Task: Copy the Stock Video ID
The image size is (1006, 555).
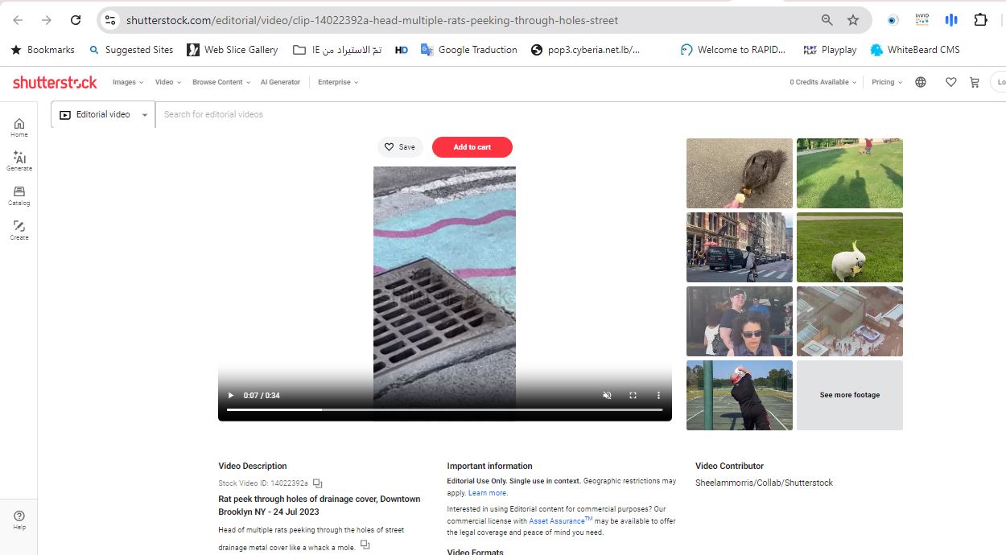Action: click(x=318, y=483)
